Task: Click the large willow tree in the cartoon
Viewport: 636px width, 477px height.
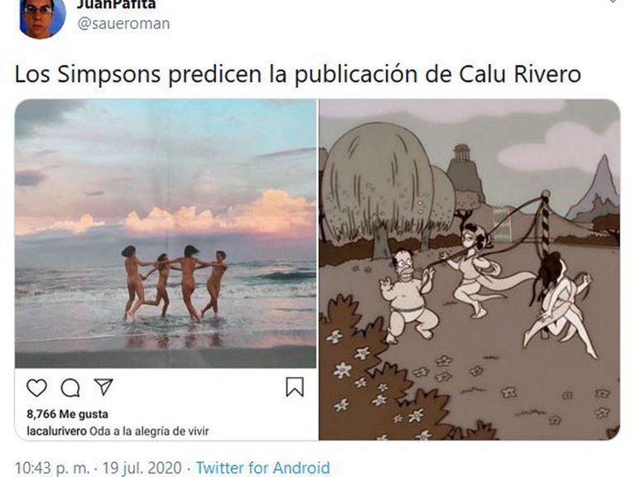Action: pos(378,185)
